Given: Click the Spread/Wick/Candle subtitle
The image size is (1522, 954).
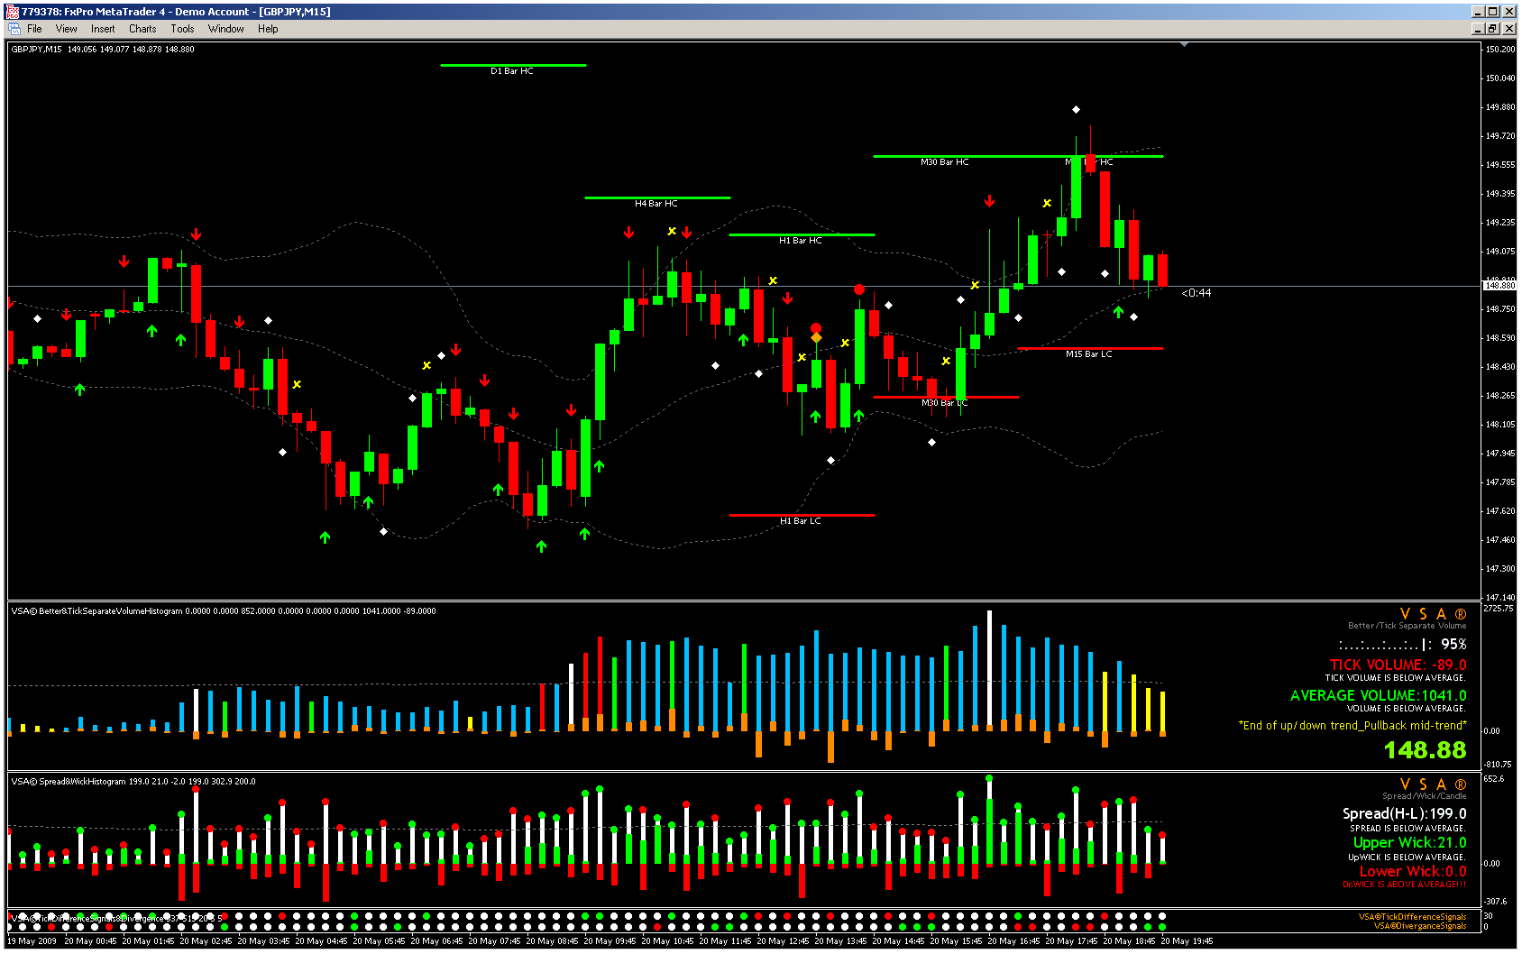Looking at the screenshot, I should (x=1425, y=796).
